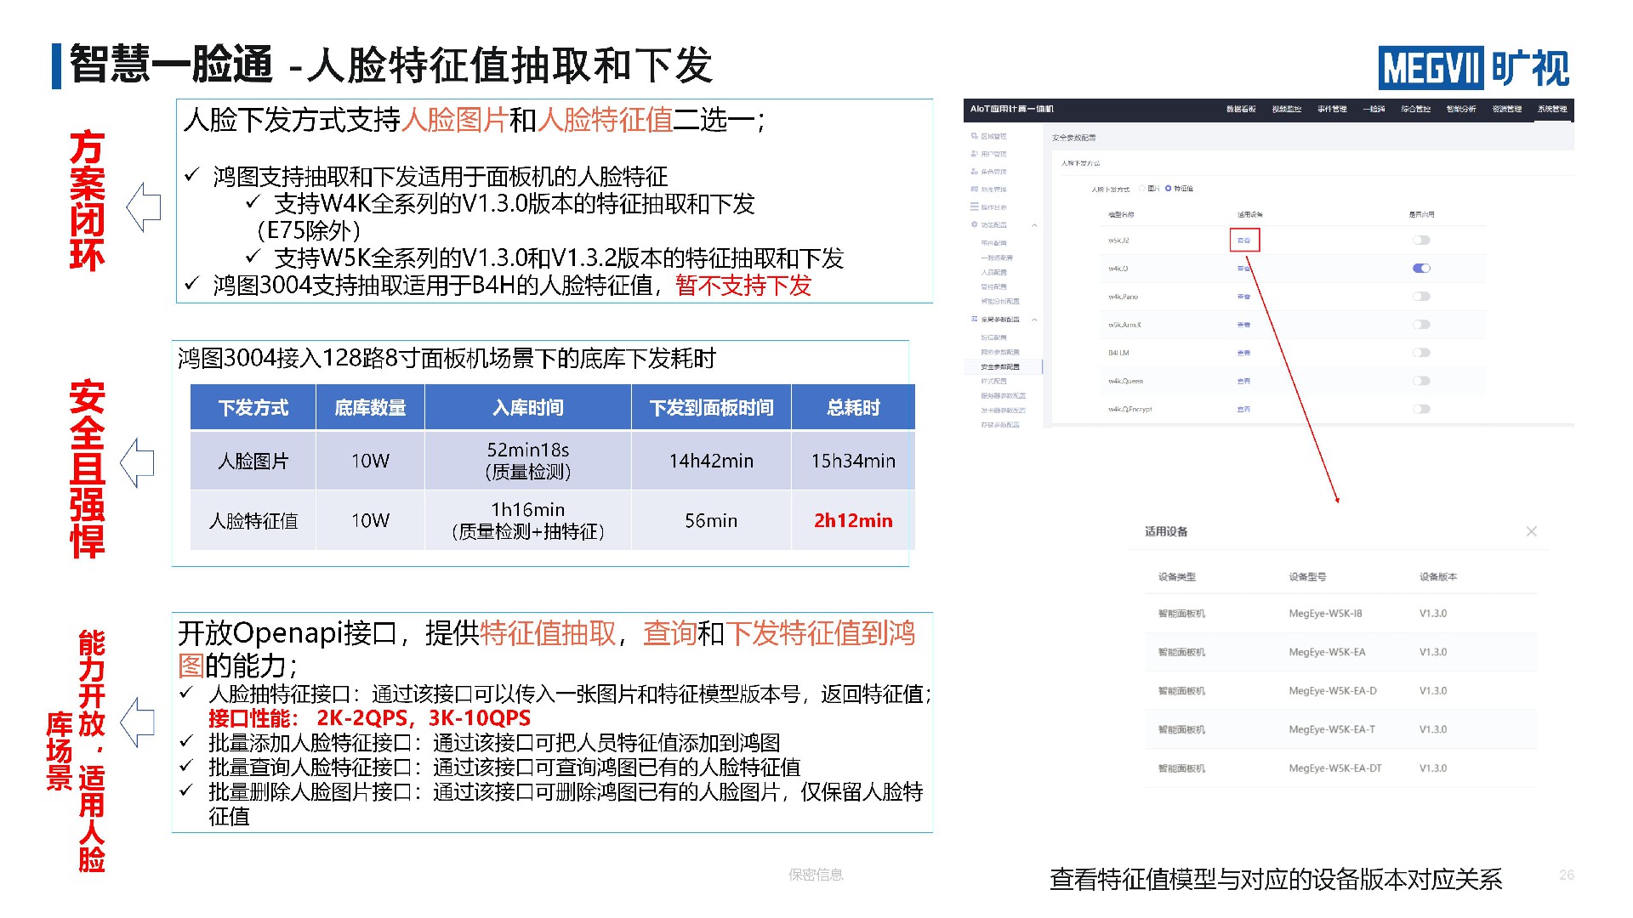Screen dimensions: 1633x918
Task: Select the MegEye-W5K-EA-T device row
Action: 1340,729
